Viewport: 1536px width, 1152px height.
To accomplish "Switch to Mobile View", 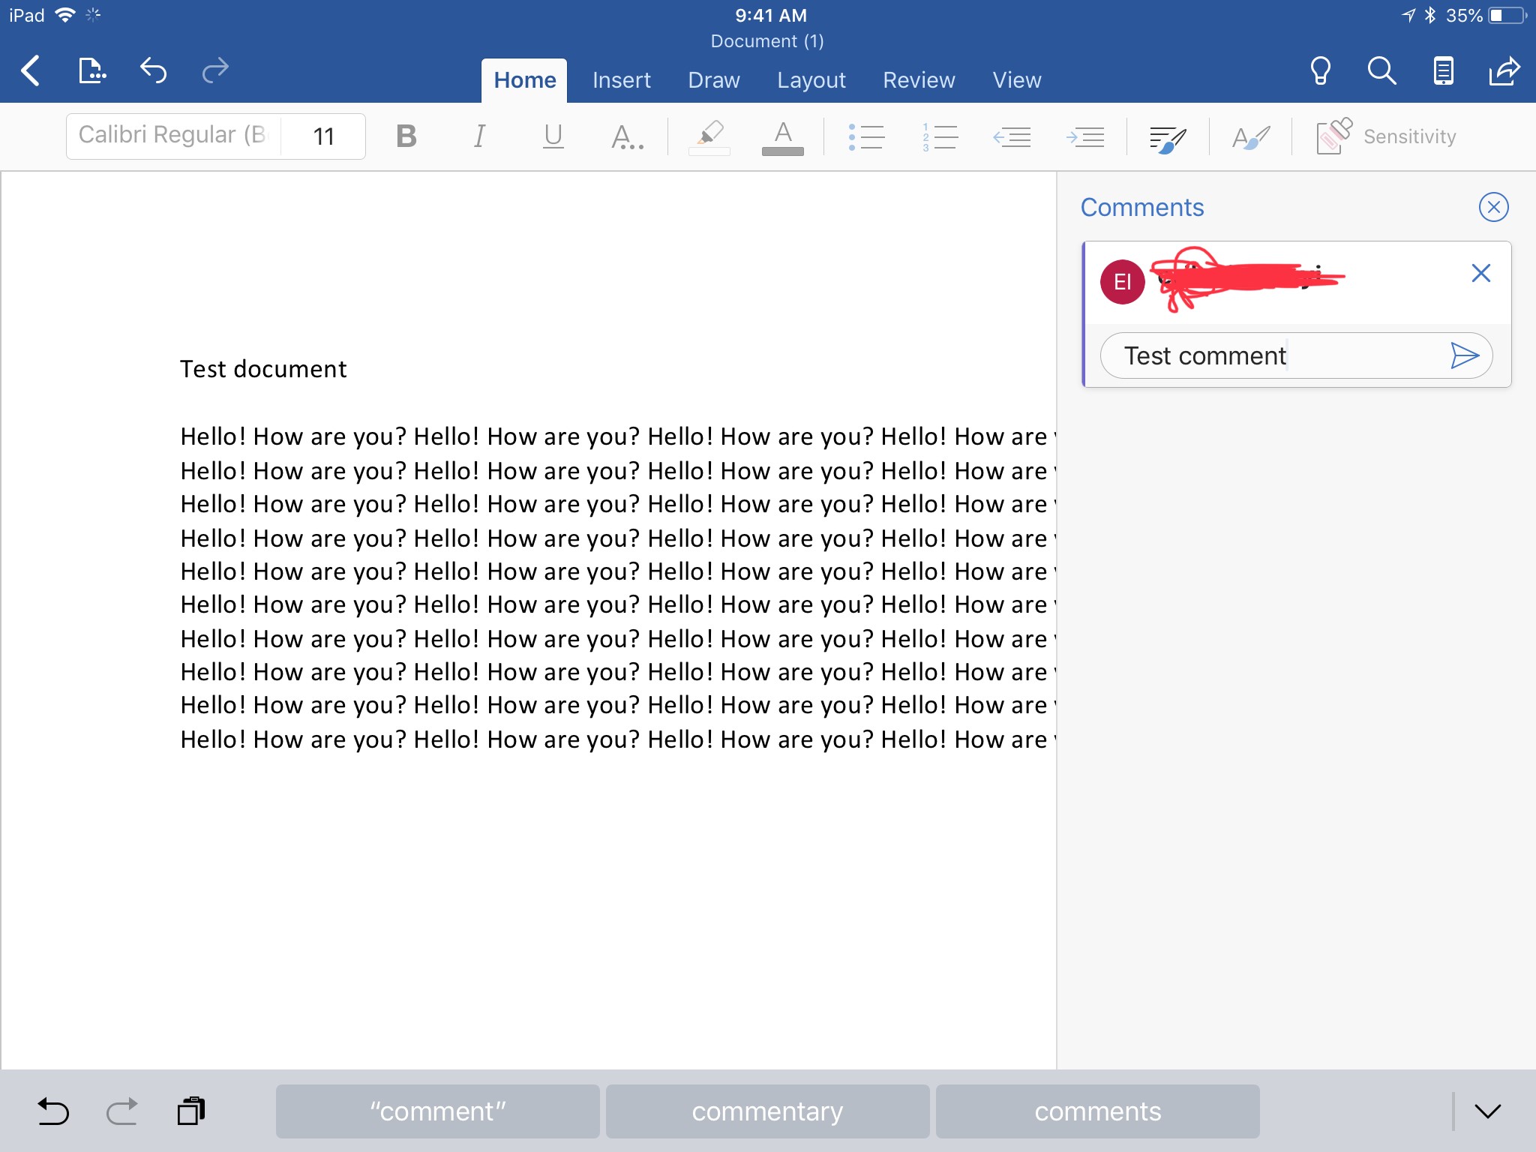I will click(x=1443, y=71).
